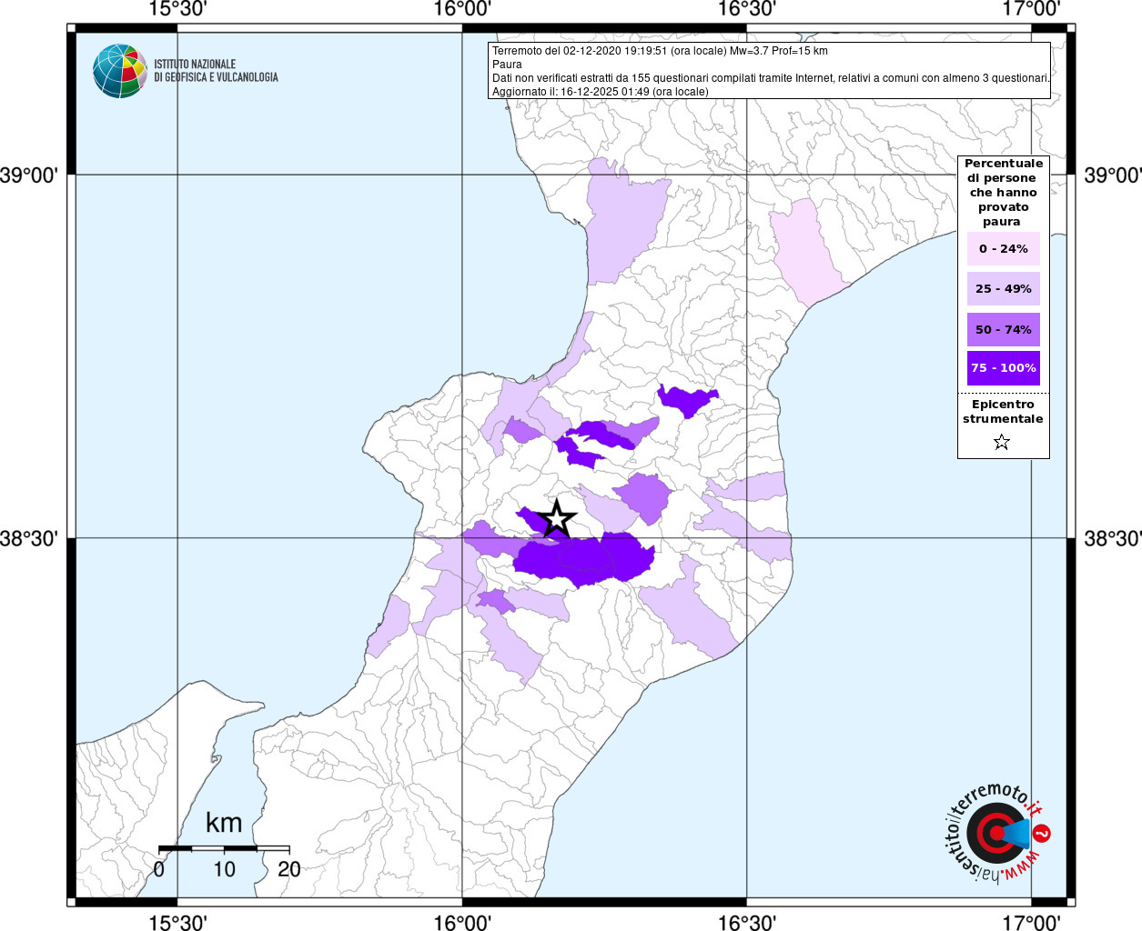The image size is (1142, 931).
Task: Click the 'Dati non verificati' description line
Action: [x=770, y=78]
